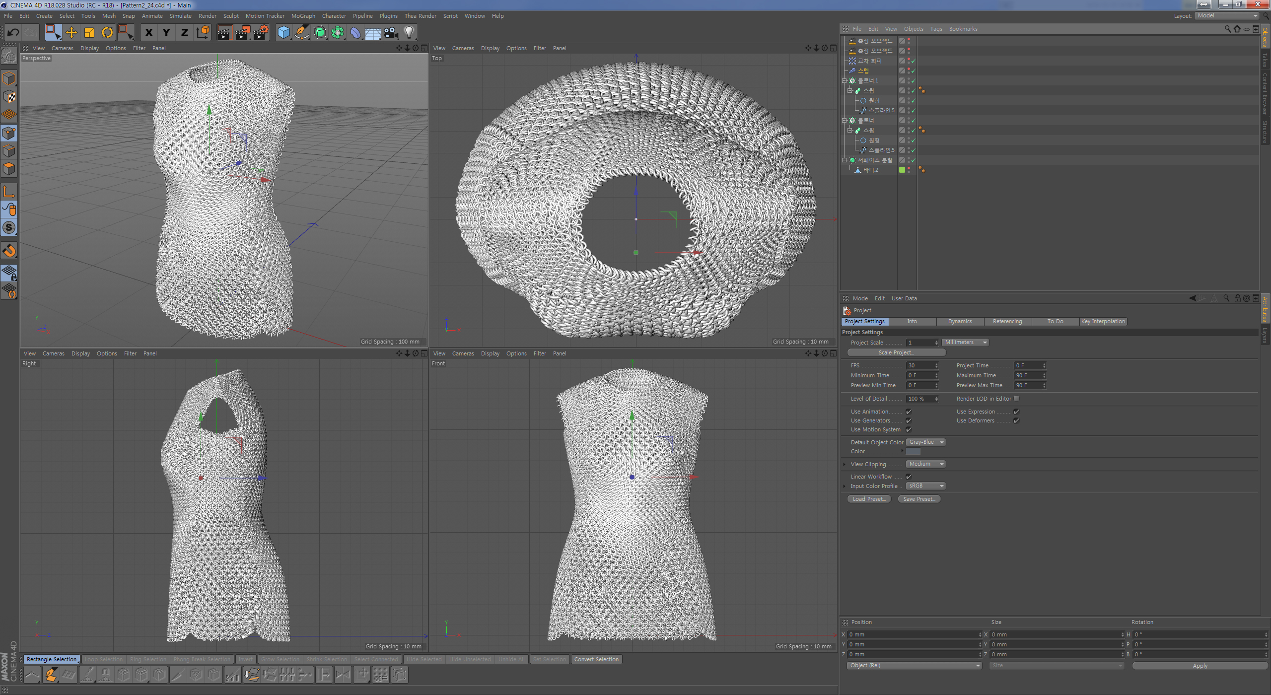Open the Floor environment icon
1271x695 pixels.
(373, 33)
